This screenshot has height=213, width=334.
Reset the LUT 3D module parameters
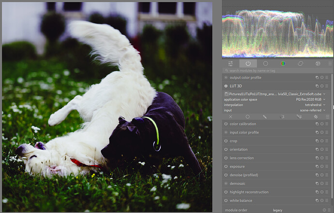(x=322, y=86)
